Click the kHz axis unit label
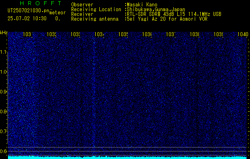This screenshot has width=250, height=159. [4, 33]
